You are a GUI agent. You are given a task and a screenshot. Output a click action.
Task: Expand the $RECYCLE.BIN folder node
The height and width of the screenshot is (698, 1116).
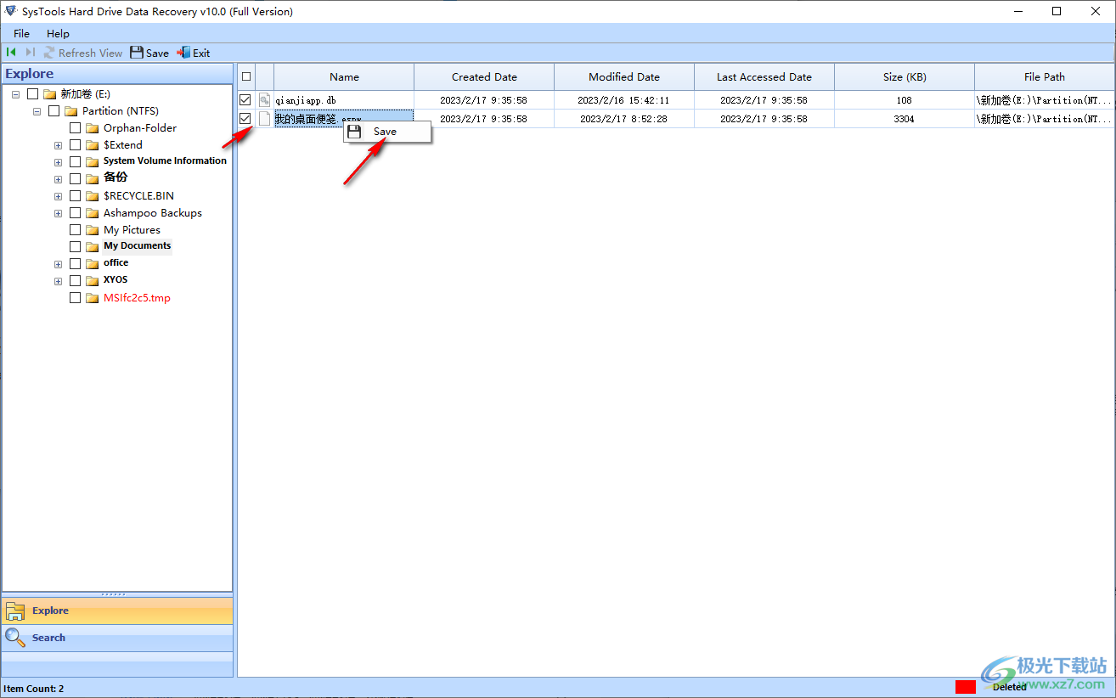point(59,196)
